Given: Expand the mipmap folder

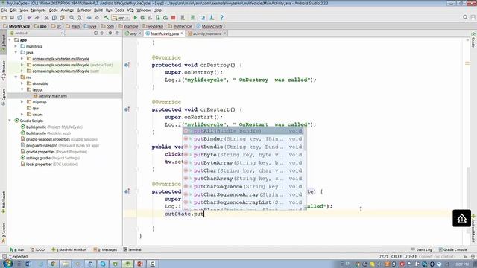Looking at the screenshot, I should pyautogui.click(x=22, y=102).
